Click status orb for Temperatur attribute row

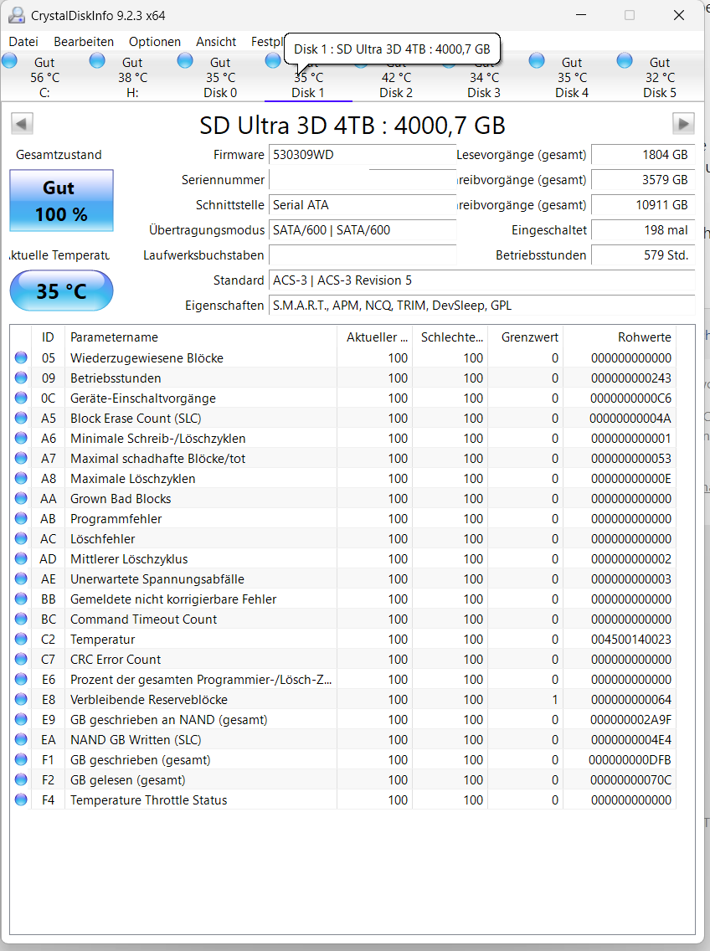[x=21, y=640]
